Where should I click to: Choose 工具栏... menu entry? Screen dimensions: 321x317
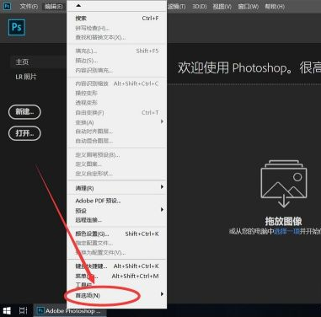[116, 285]
